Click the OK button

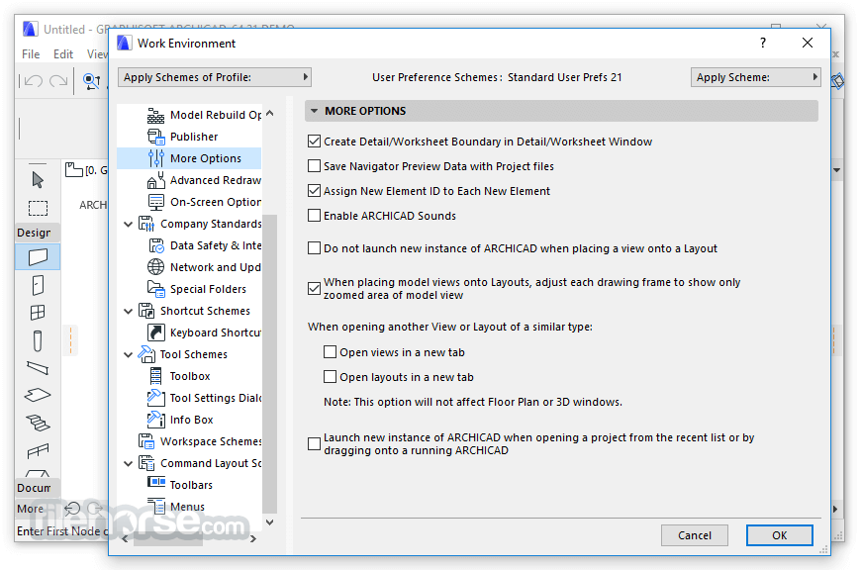pos(779,535)
